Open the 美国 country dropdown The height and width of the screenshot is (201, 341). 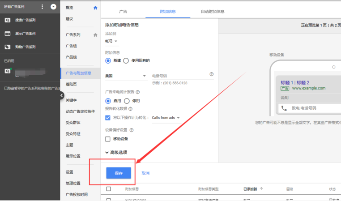tap(125, 76)
